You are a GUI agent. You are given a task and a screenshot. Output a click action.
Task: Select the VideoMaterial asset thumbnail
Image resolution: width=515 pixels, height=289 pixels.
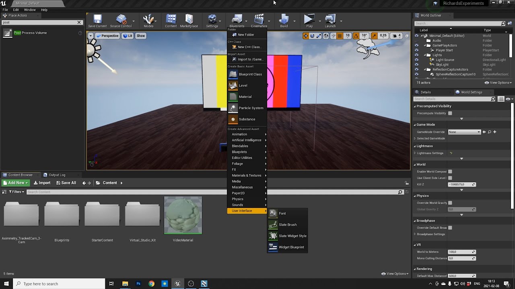click(x=183, y=215)
